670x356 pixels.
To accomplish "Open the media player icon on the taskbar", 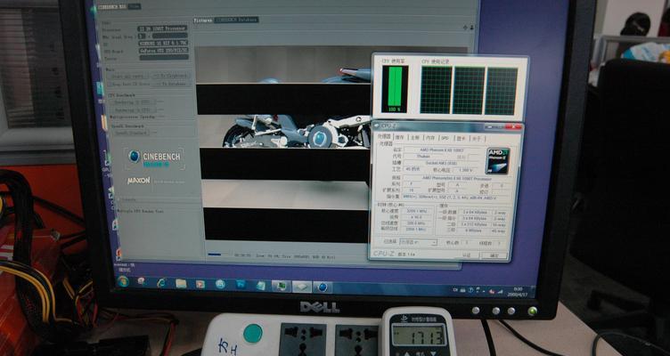I will (200, 284).
